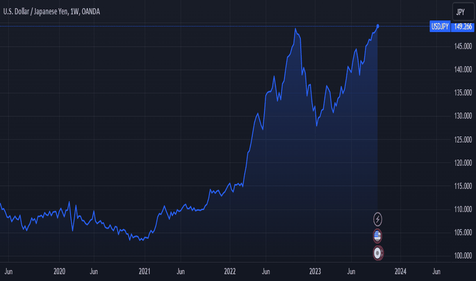The height and width of the screenshot is (281, 476).
Task: Click the latest price dot on line
Action: point(377,26)
